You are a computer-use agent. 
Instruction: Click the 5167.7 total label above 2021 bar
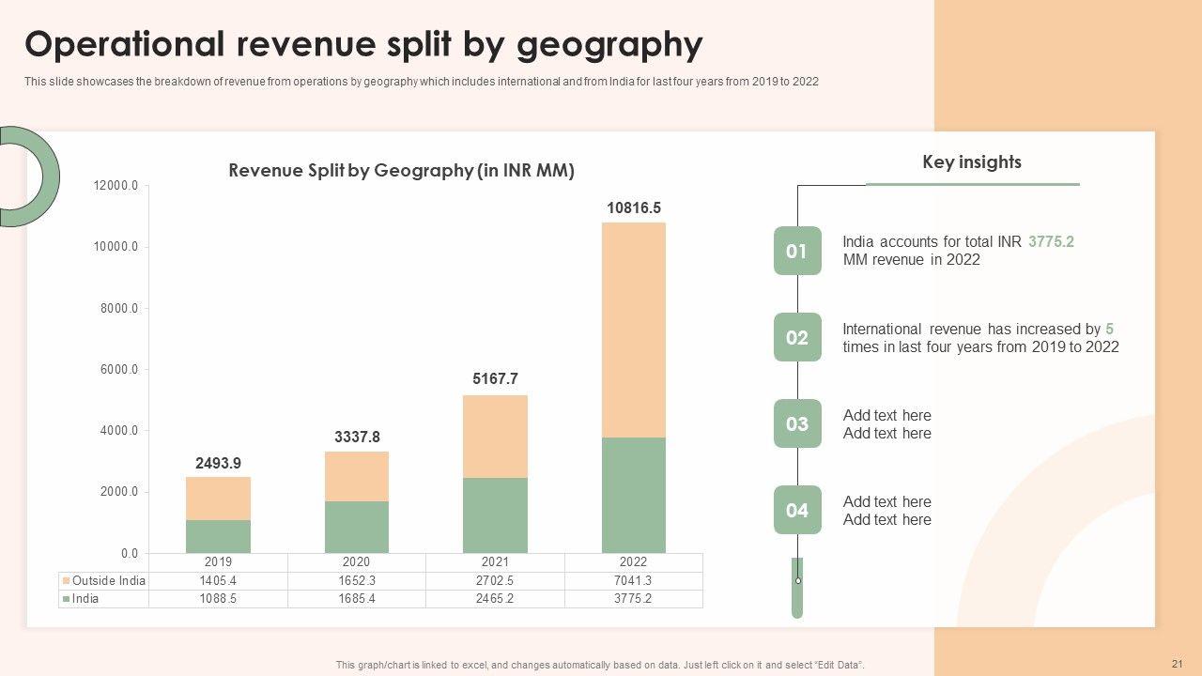(x=495, y=379)
